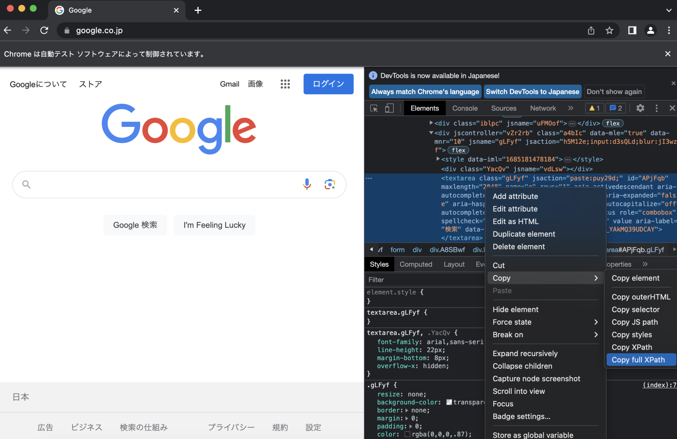Click the I'm Feeling Lucky button

pyautogui.click(x=214, y=225)
